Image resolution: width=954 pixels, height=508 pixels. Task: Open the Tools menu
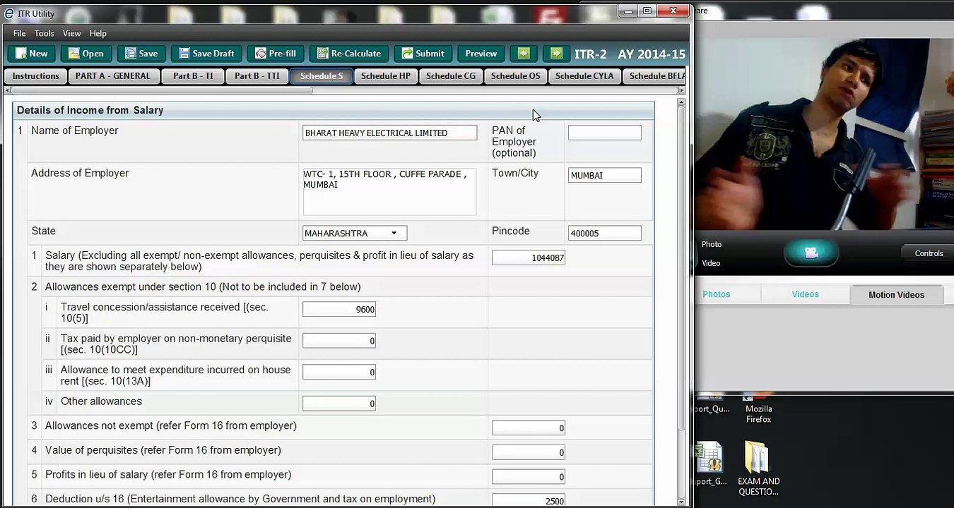point(44,33)
